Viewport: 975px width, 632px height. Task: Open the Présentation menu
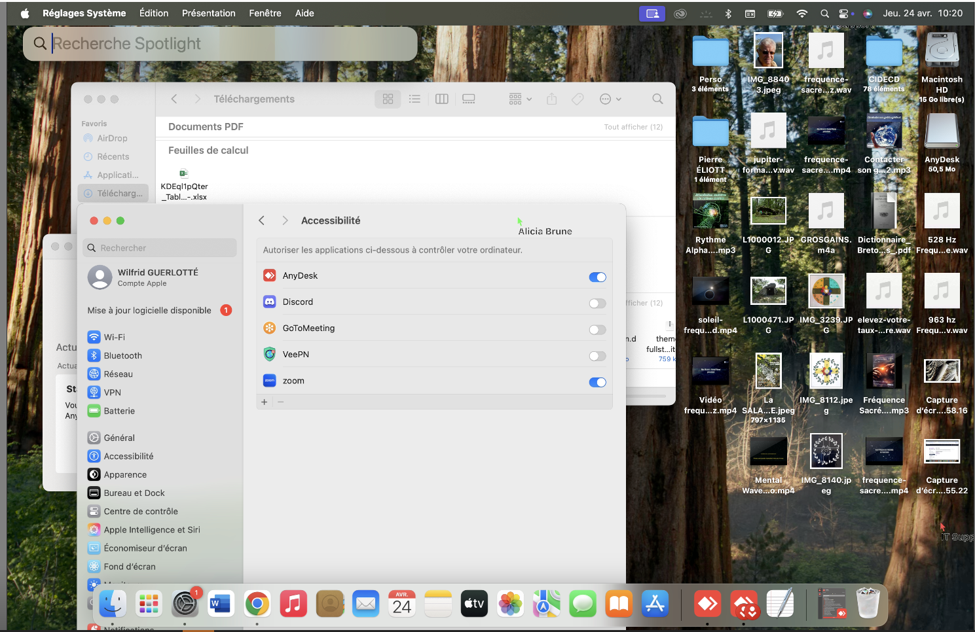[208, 13]
